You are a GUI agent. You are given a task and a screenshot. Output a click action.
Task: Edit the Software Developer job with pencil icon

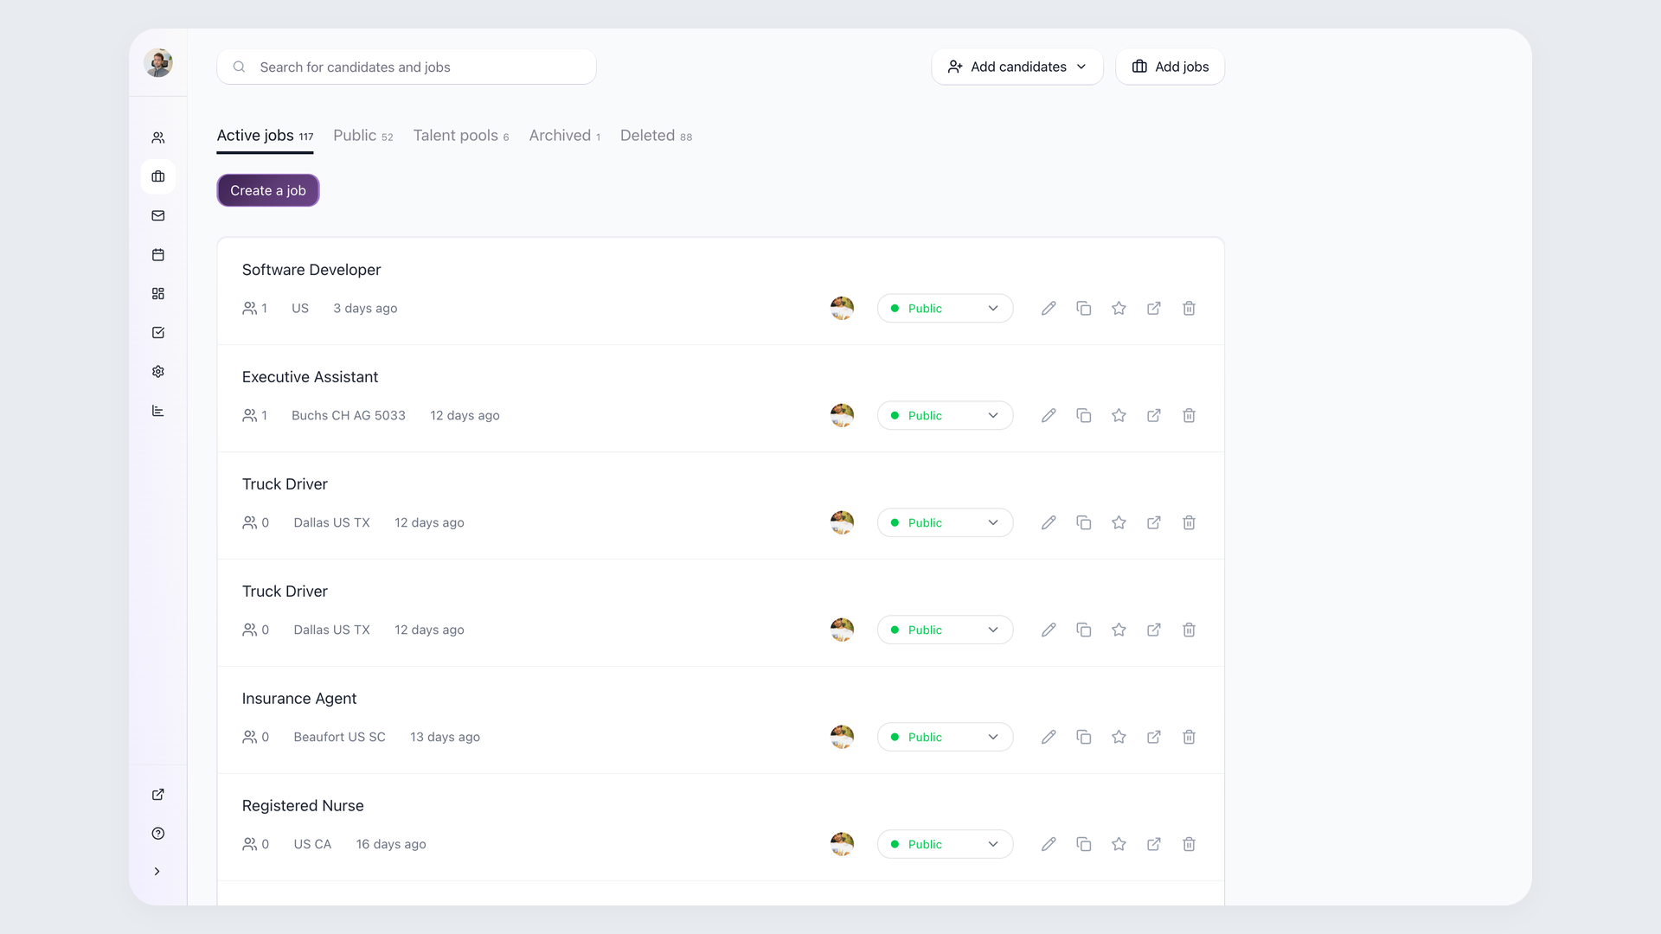point(1049,308)
